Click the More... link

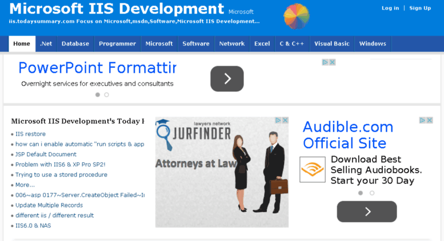coord(25,185)
